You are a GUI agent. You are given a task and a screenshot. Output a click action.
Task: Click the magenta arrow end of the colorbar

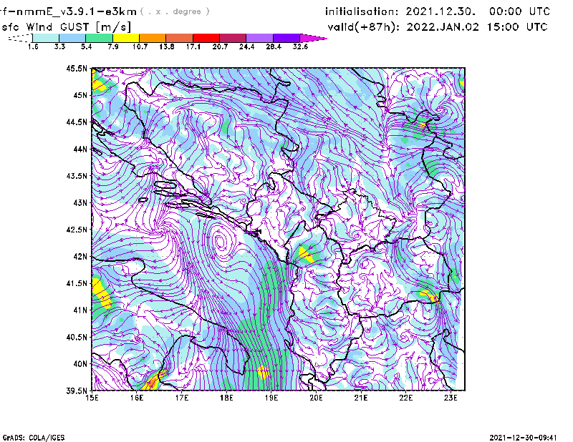(313, 38)
